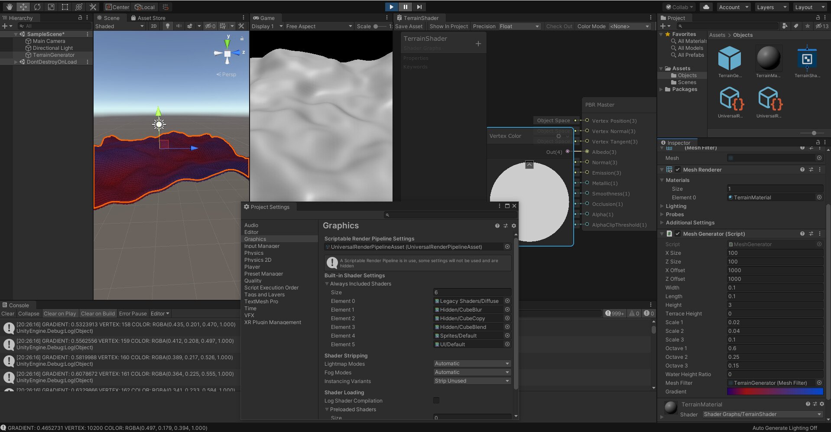Open the Gradient editor in Mesh Generator
The width and height of the screenshot is (831, 432).
[x=775, y=391]
